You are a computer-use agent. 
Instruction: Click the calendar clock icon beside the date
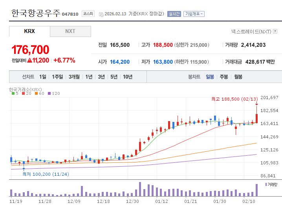coord(101,14)
